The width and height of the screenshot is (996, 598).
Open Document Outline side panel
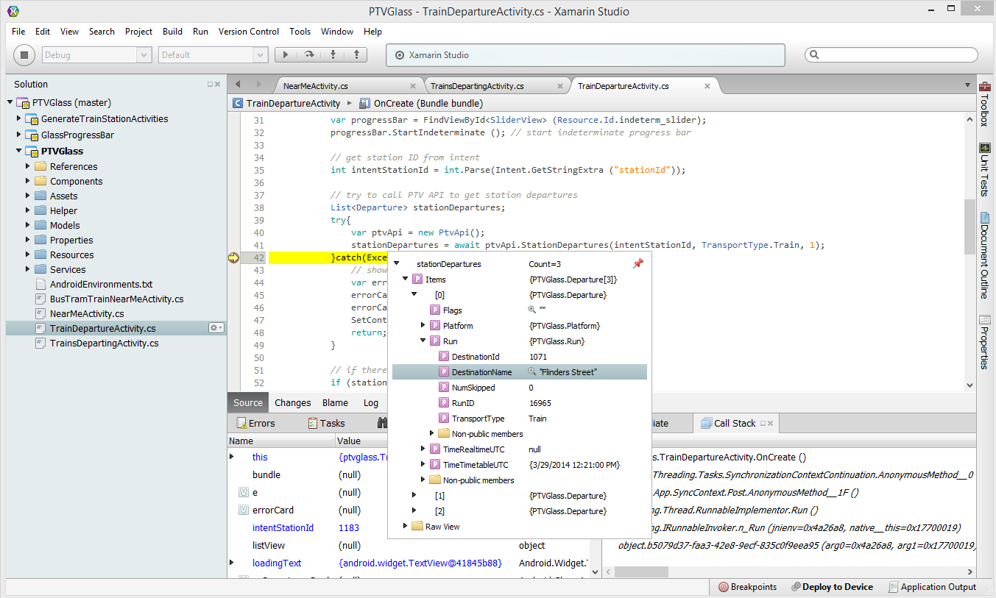985,255
